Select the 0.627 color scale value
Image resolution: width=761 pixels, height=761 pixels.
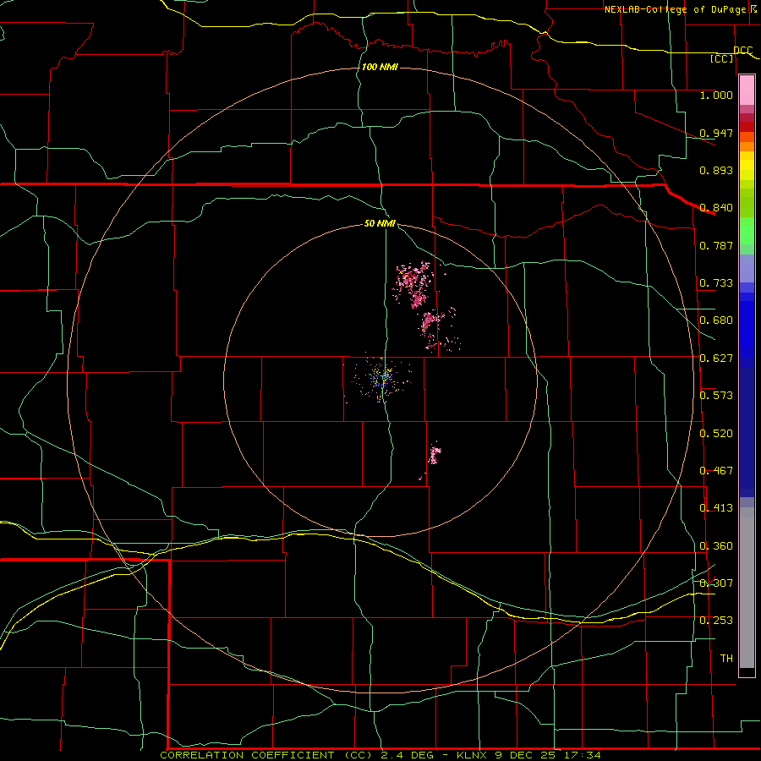click(716, 359)
